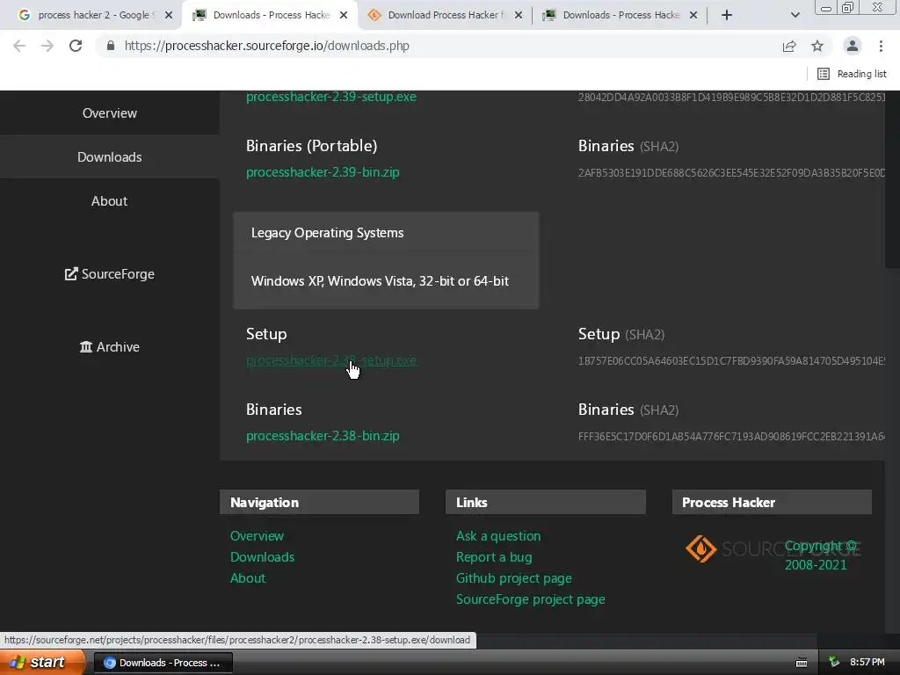Click the 8:57 PM taskbar clock
The height and width of the screenshot is (675, 900).
click(x=867, y=662)
